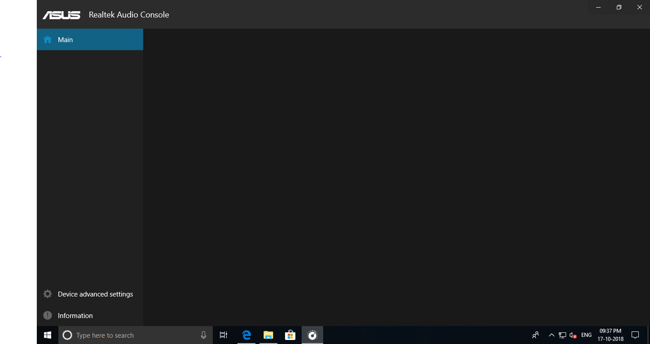The image size is (650, 344).
Task: Open the clock showing 09:37 PM
Action: point(610,335)
